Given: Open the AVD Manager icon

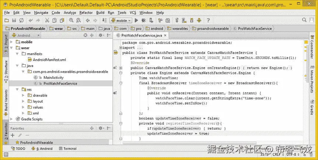Looking at the screenshot, I should pyautogui.click(x=184, y=20).
